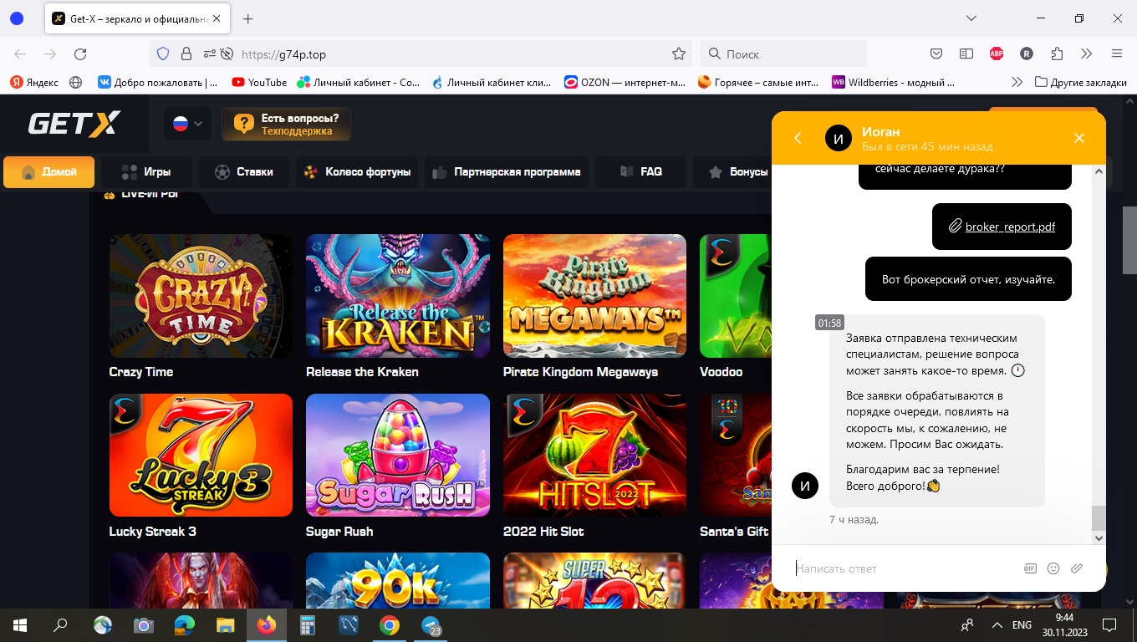This screenshot has width=1137, height=642.
Task: Click the tracking protection shield icon
Action: [163, 53]
